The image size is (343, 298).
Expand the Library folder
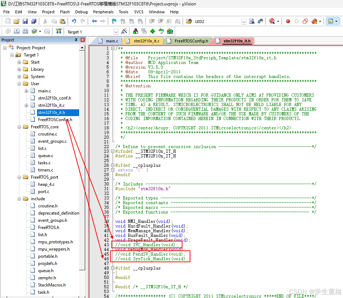click(19, 69)
